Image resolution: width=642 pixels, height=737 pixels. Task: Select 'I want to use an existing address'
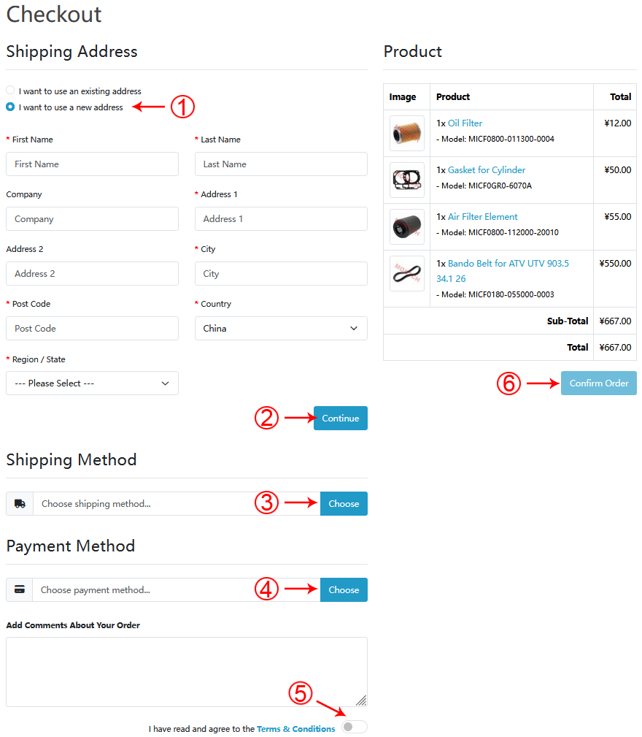pyautogui.click(x=9, y=90)
